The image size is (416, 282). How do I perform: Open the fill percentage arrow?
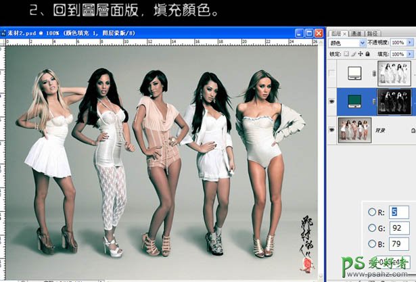tap(411, 53)
